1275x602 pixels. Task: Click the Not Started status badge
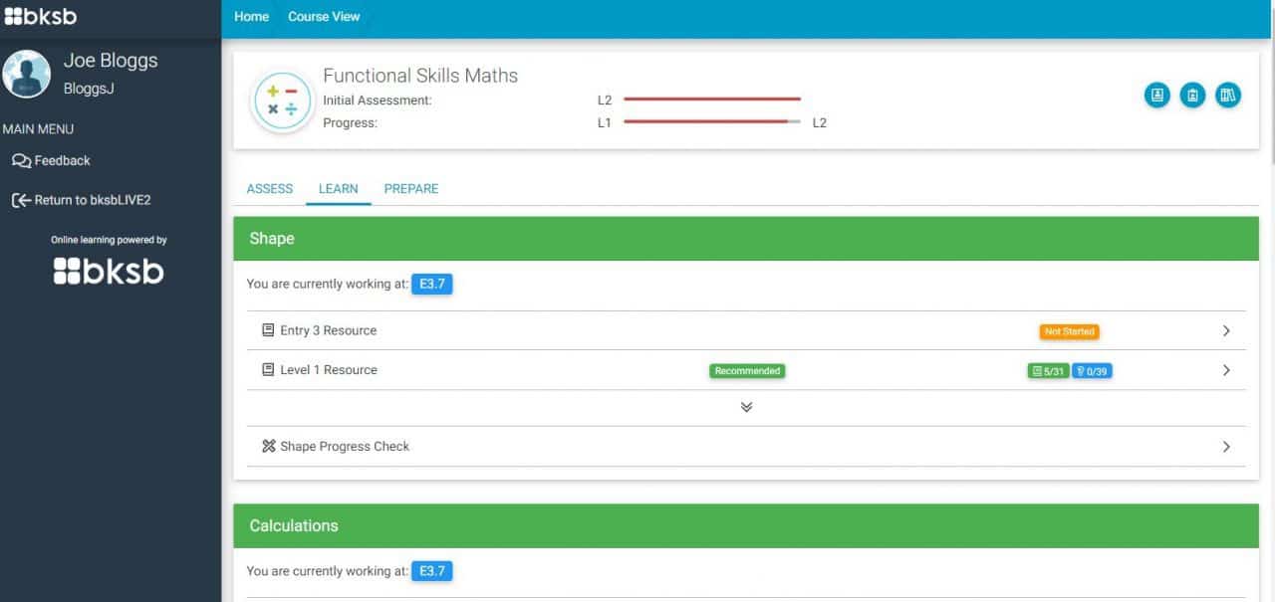click(1069, 331)
